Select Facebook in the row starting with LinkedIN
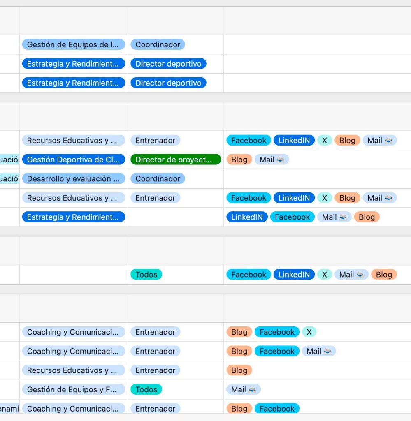 pyautogui.click(x=292, y=217)
